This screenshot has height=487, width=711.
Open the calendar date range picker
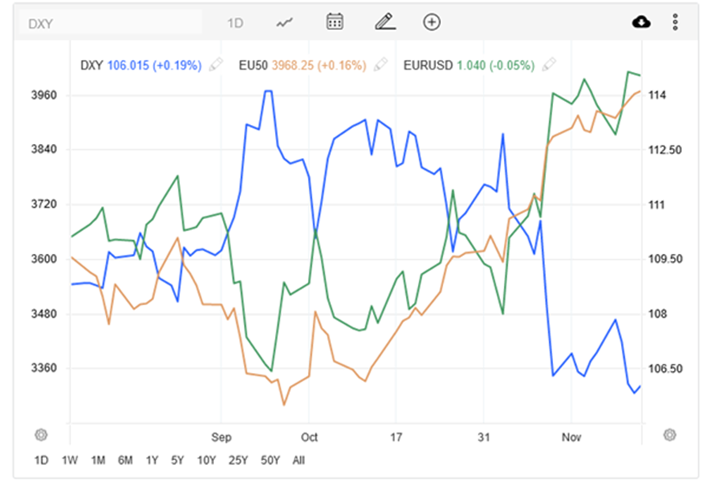[x=334, y=21]
